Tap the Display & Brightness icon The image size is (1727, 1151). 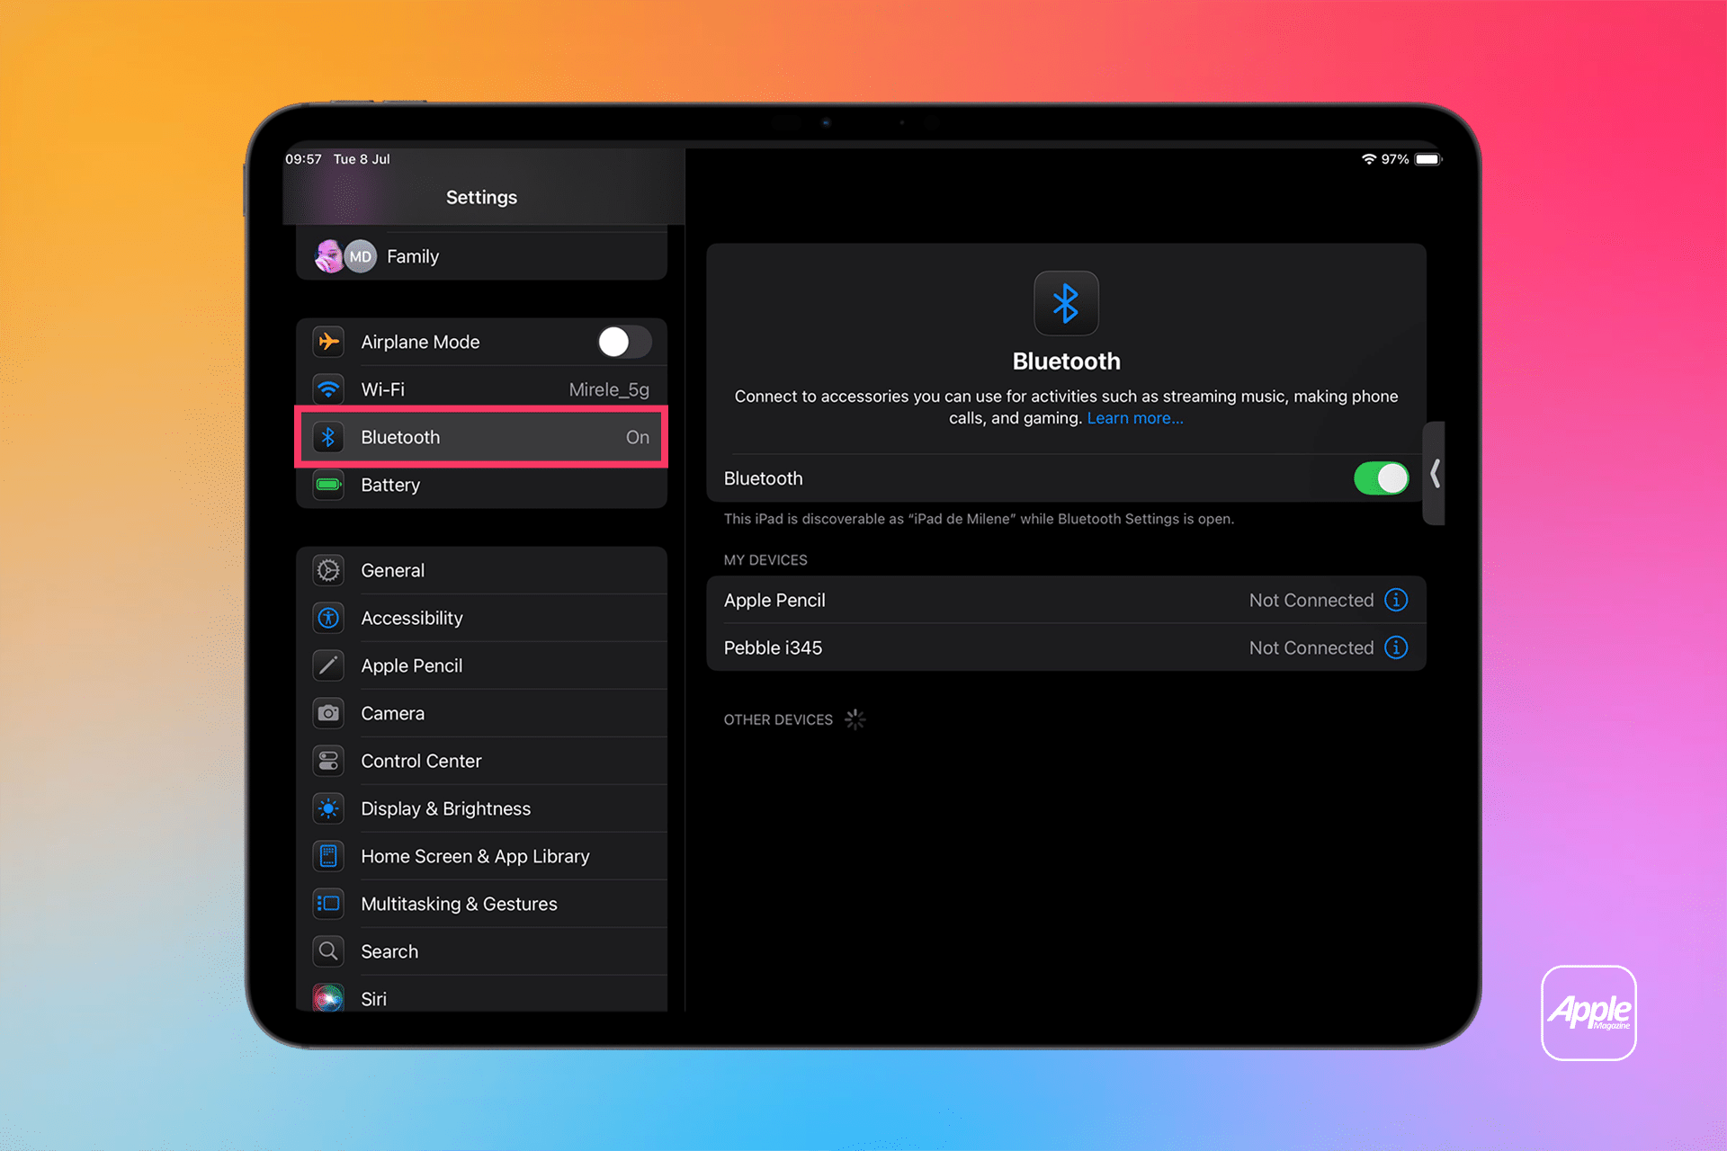[x=328, y=808]
